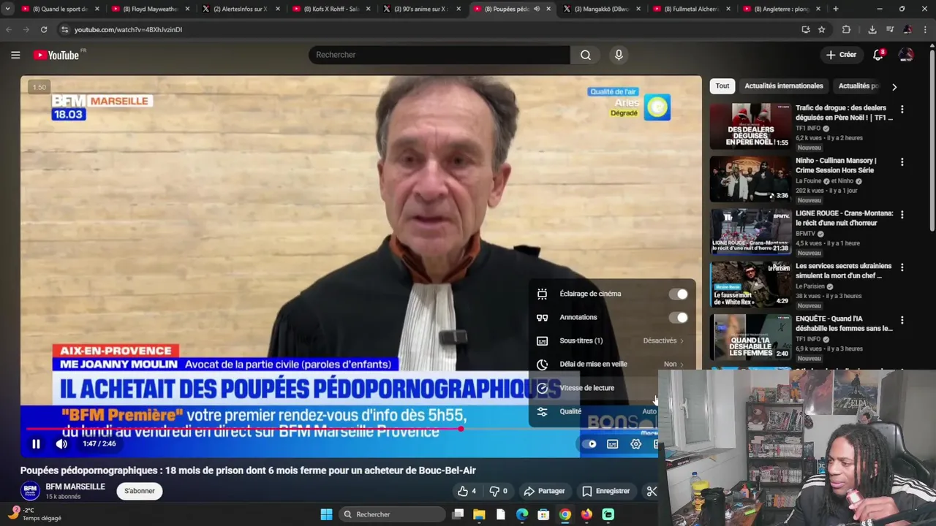
Task: Bookmark this page with the star
Action: (822, 29)
